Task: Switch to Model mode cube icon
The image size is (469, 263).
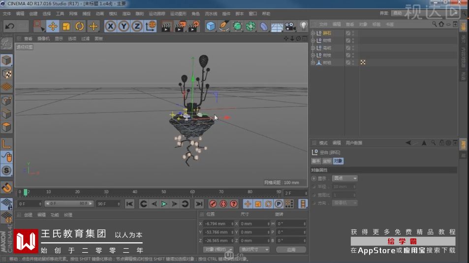Action: pyautogui.click(x=6, y=60)
